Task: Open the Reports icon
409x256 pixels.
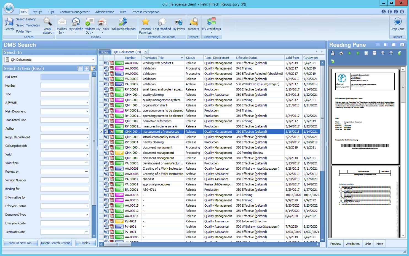Action: click(193, 22)
